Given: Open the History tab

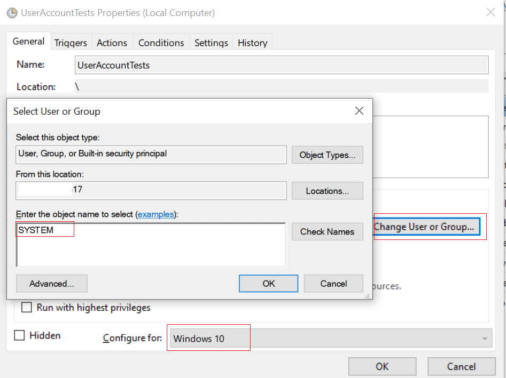Looking at the screenshot, I should click(252, 42).
